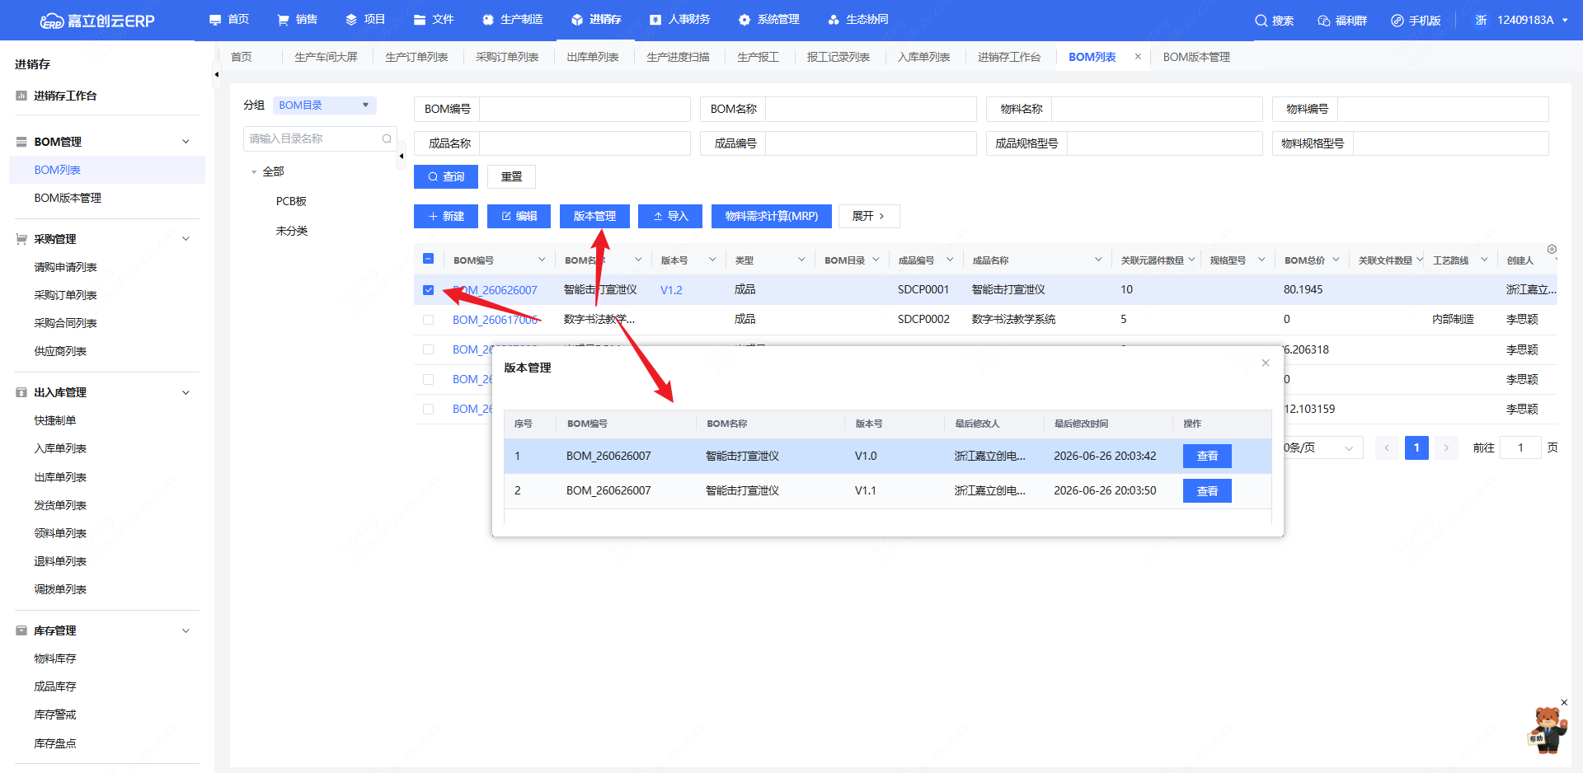The image size is (1583, 773).
Task: Open the BOM_260626007 link in the list
Action: click(x=495, y=290)
